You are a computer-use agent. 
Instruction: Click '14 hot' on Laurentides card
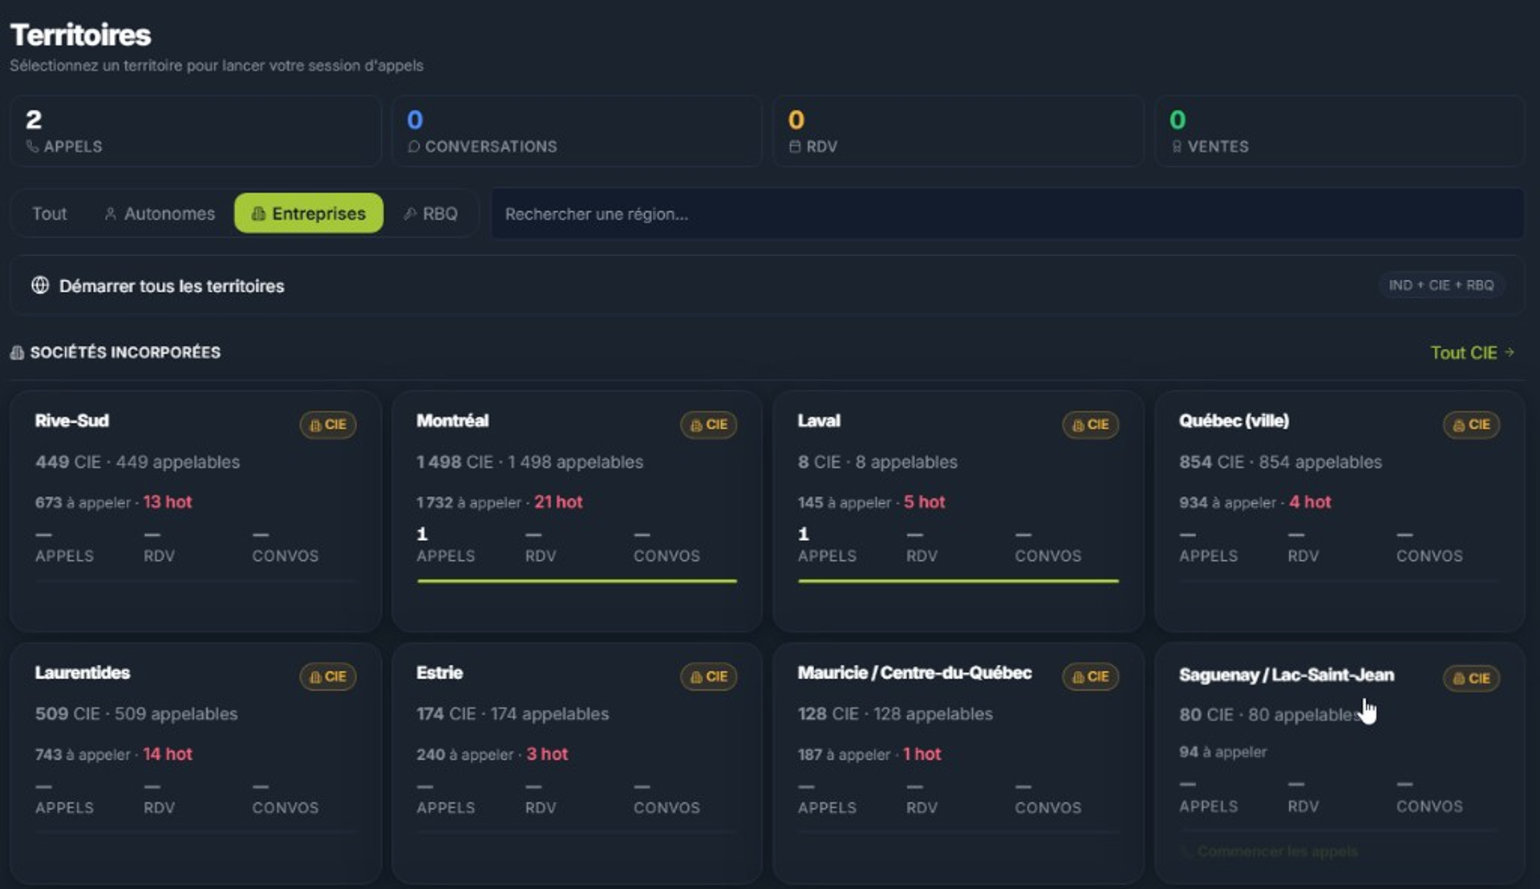pos(168,754)
